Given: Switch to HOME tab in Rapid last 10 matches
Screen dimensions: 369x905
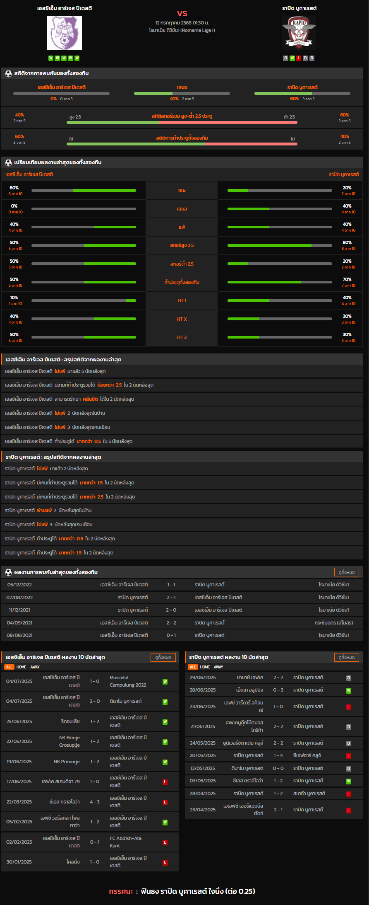Looking at the screenshot, I should click(x=205, y=667).
